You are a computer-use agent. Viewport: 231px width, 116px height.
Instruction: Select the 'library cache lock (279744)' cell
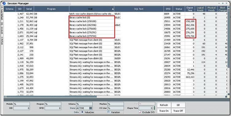[91, 36]
